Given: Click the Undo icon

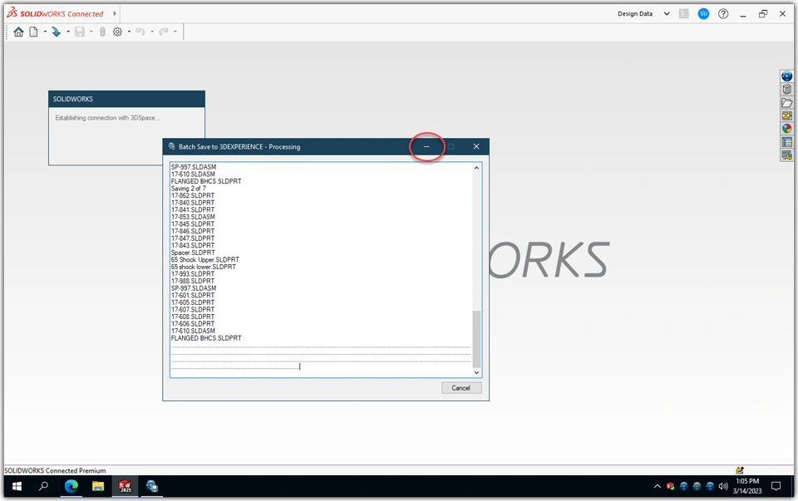Looking at the screenshot, I should [x=140, y=32].
